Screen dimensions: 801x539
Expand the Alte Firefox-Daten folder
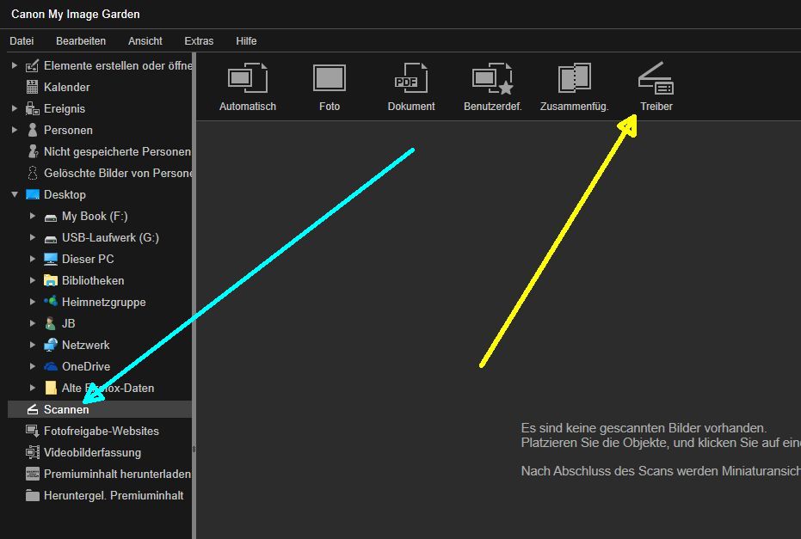[x=32, y=388]
